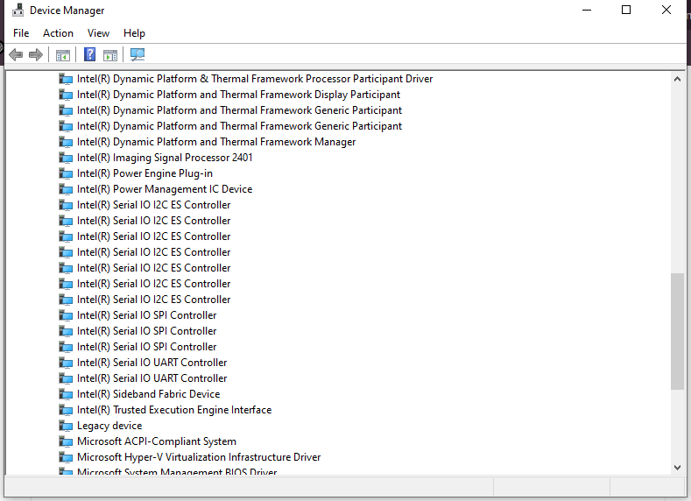Click icon beside Thermal Framework Manager
Screen dimensions: 691x501
coord(66,142)
